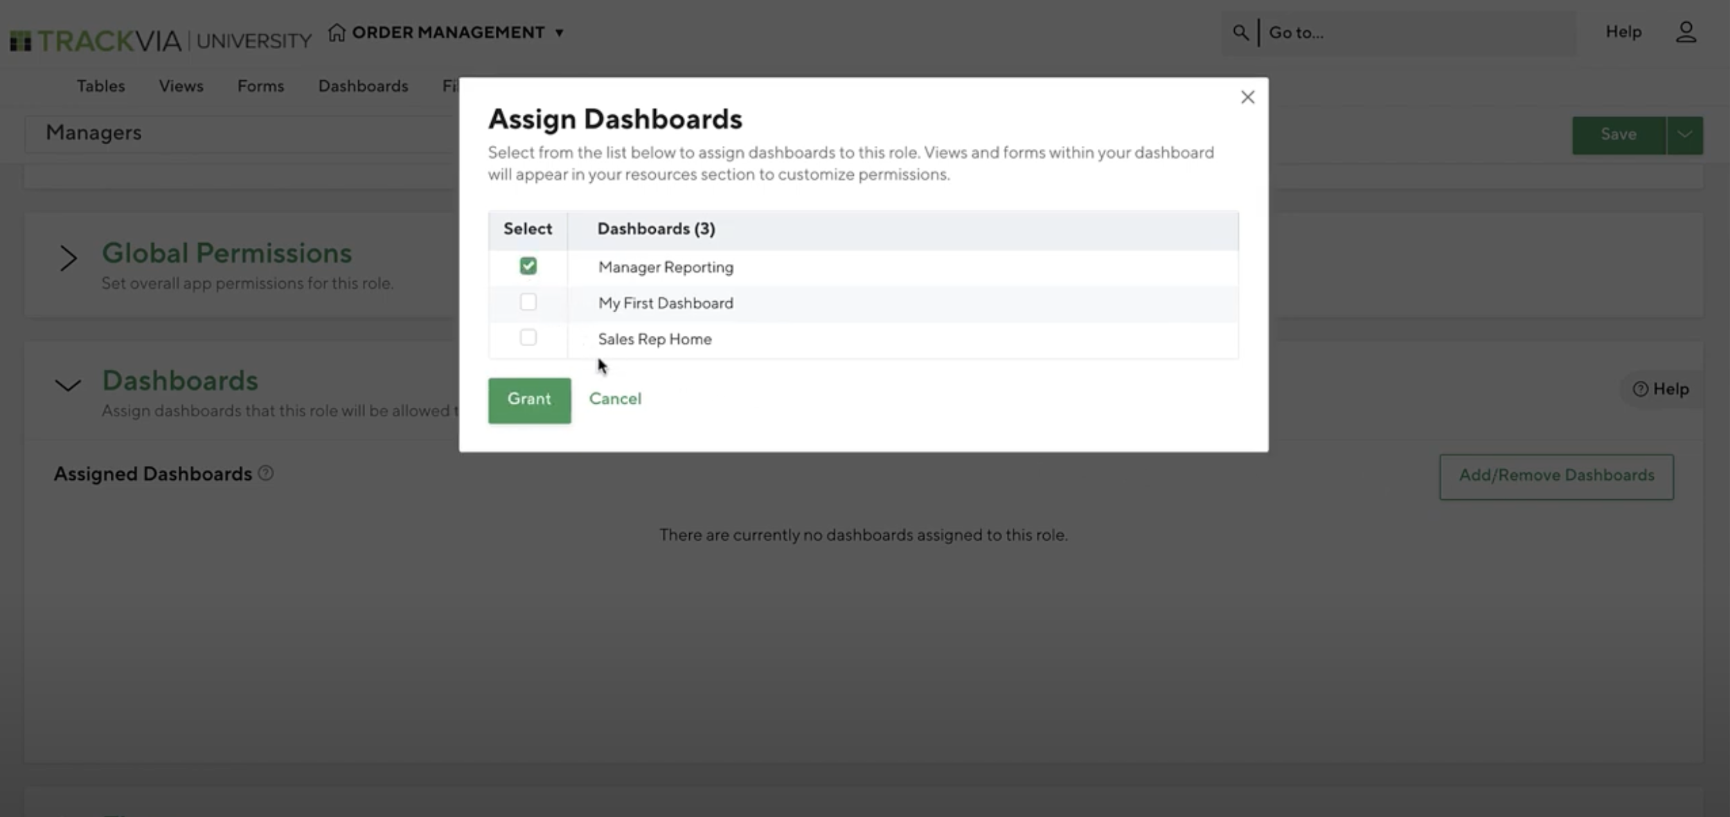Click the Select column header
1730x817 pixels.
pyautogui.click(x=528, y=229)
